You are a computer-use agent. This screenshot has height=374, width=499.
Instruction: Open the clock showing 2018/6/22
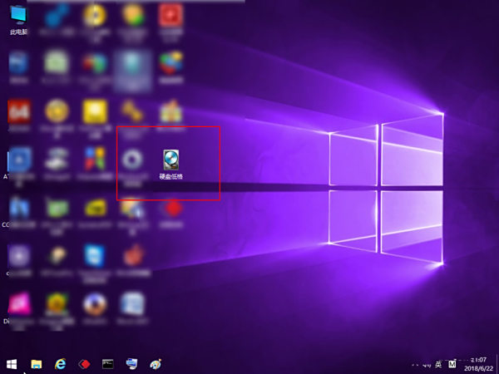[478, 364]
